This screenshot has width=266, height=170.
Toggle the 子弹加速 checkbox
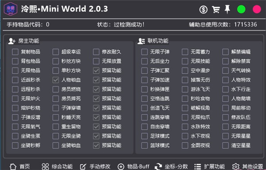(x=145, y=80)
